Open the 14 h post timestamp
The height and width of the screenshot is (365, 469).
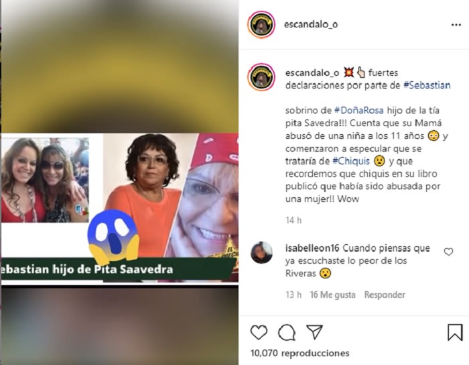(x=293, y=221)
